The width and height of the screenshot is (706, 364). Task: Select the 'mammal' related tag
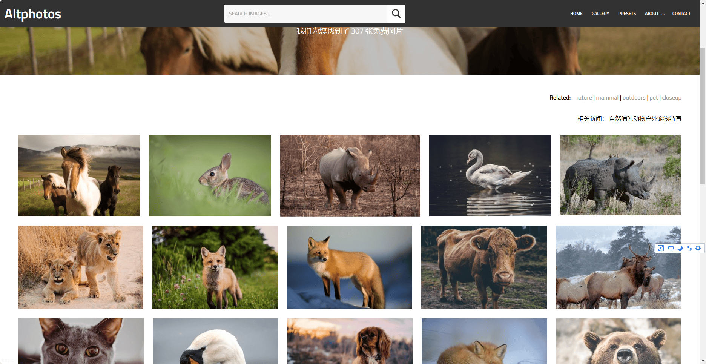point(607,98)
